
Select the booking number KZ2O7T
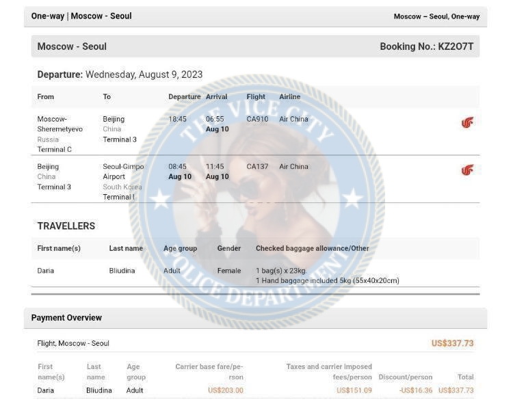coord(456,46)
